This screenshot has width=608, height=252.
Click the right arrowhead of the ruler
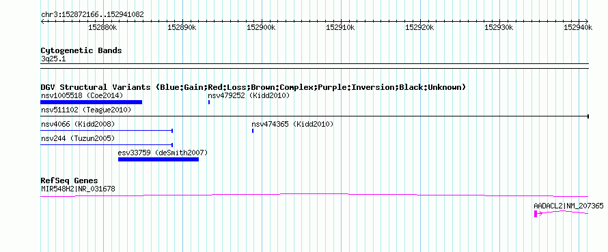tap(587, 21)
